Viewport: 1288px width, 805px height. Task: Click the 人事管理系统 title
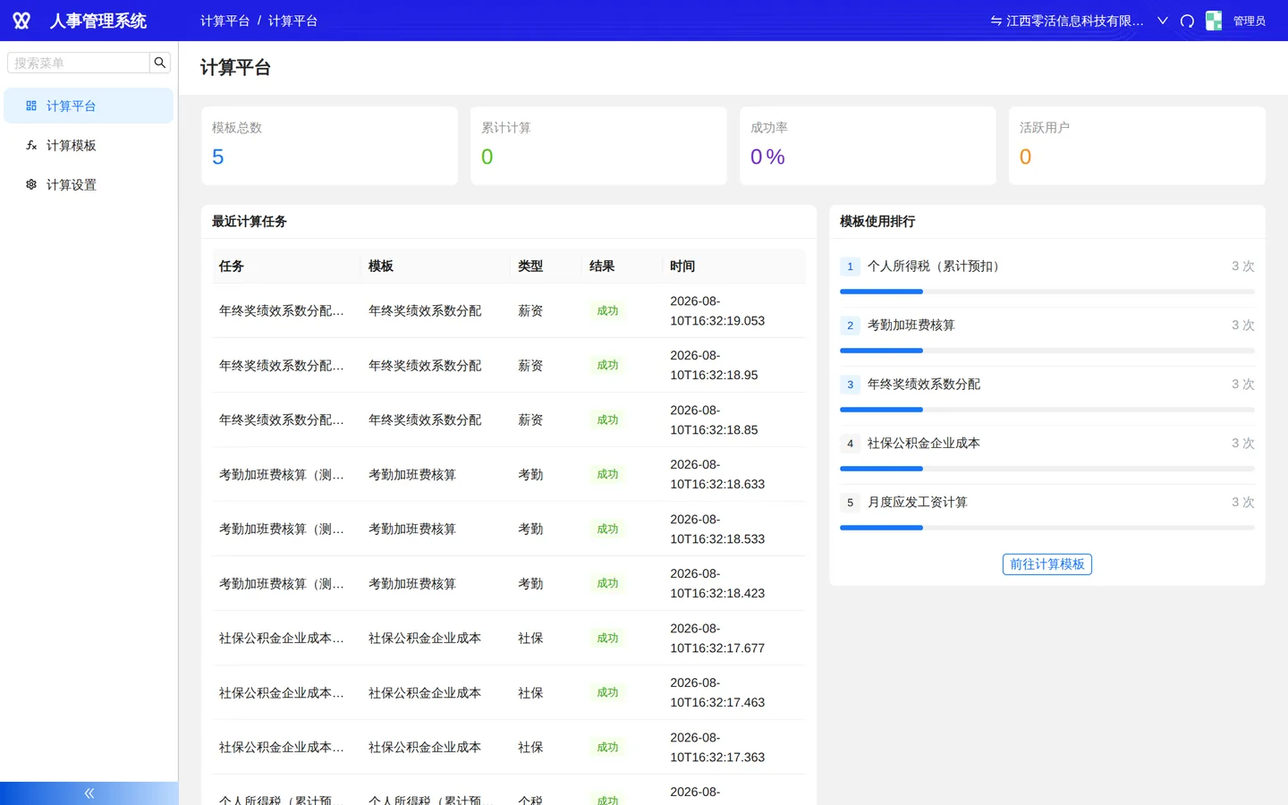pyautogui.click(x=98, y=21)
